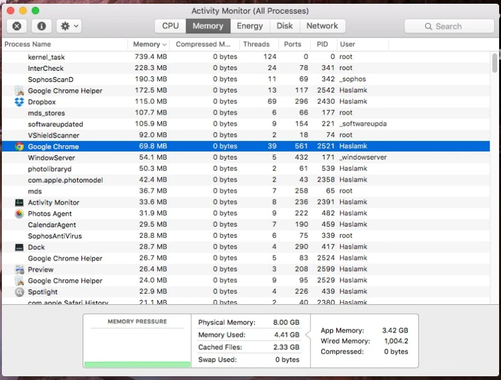Click the Wired Memory 1,004.2 value
501x380 pixels.
point(396,341)
